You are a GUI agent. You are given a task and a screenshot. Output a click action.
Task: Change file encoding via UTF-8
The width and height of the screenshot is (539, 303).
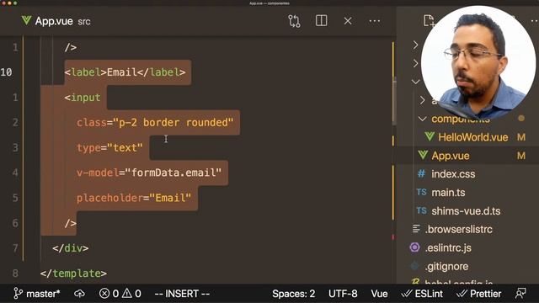[x=343, y=294]
